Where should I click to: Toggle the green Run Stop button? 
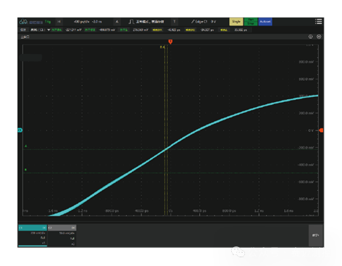[251, 22]
